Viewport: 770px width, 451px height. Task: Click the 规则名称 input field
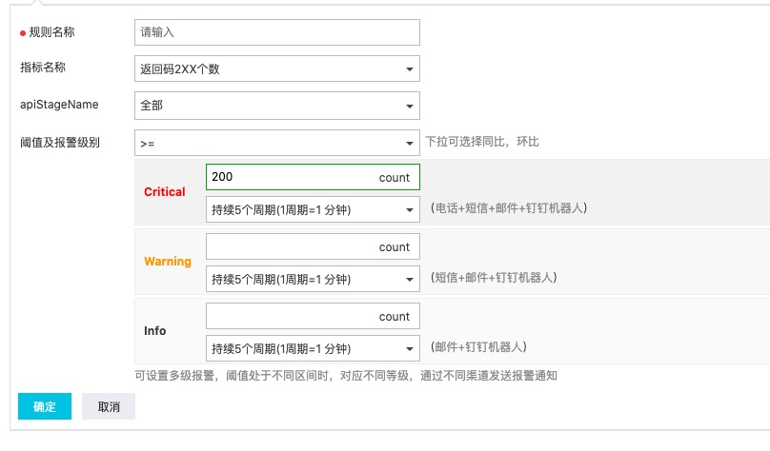[x=277, y=32]
